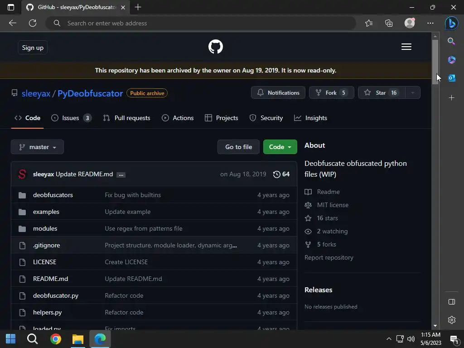Image resolution: width=464 pixels, height=348 pixels.
Task: Open the deobfuscators folder
Action: pyautogui.click(x=53, y=195)
